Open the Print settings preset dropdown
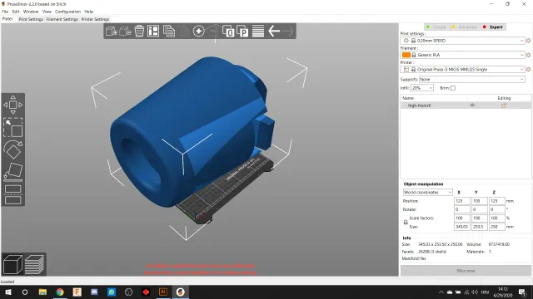This screenshot has height=299, width=533. point(463,41)
